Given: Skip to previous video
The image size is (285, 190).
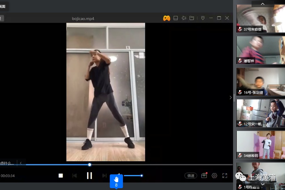Looking at the screenshot, I should (x=74, y=176).
